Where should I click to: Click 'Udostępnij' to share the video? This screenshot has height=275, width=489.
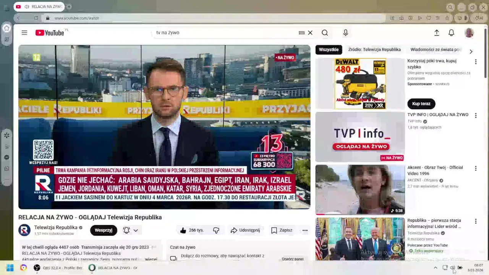coord(245,230)
